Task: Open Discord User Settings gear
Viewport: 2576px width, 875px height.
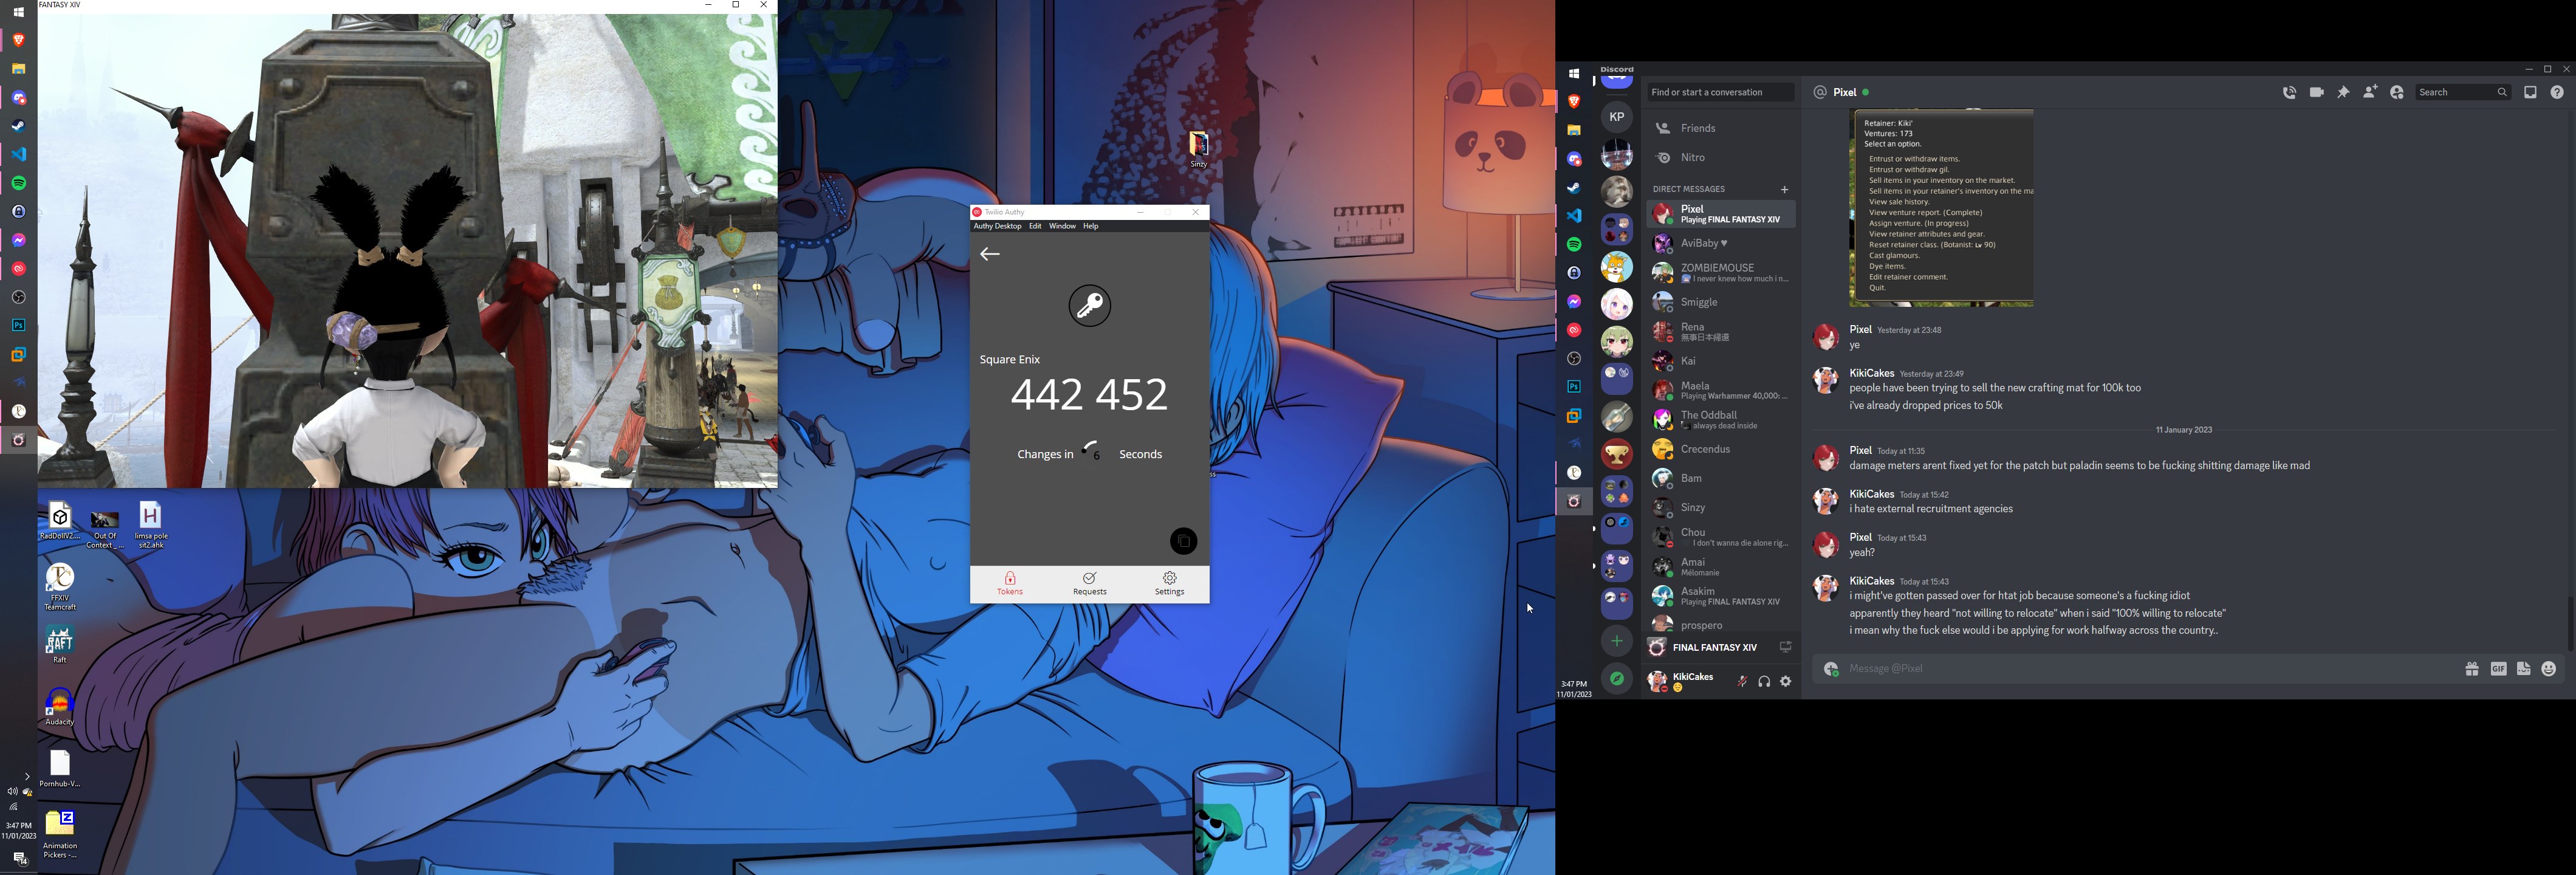Action: [x=1786, y=682]
